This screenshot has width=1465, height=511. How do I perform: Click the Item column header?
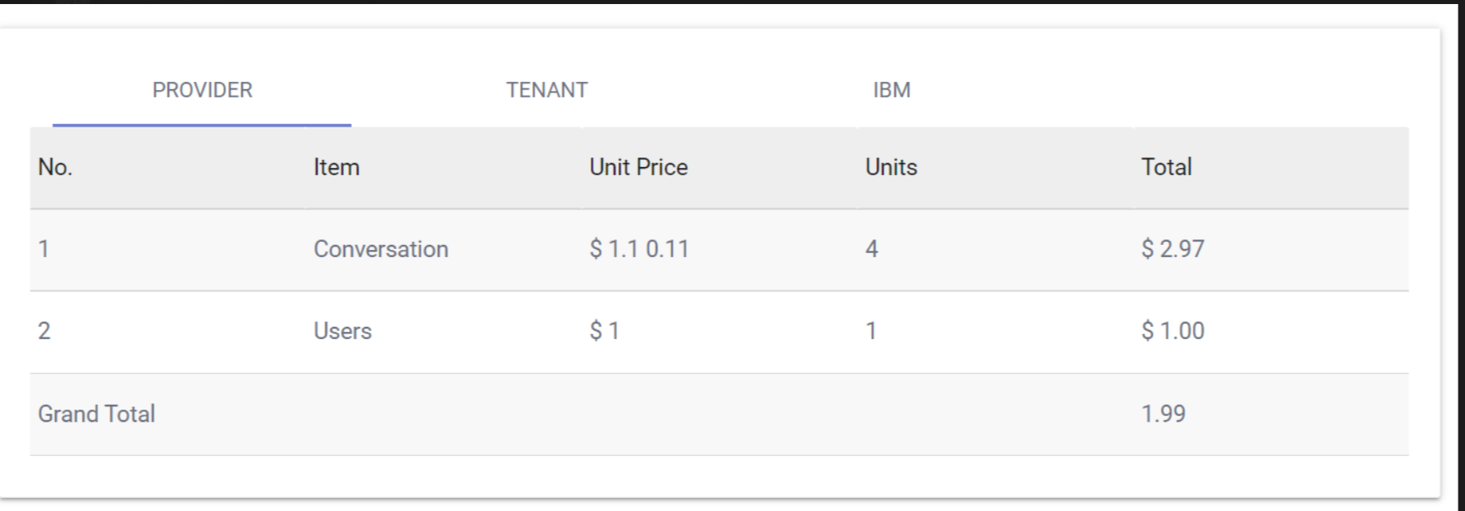pos(337,167)
